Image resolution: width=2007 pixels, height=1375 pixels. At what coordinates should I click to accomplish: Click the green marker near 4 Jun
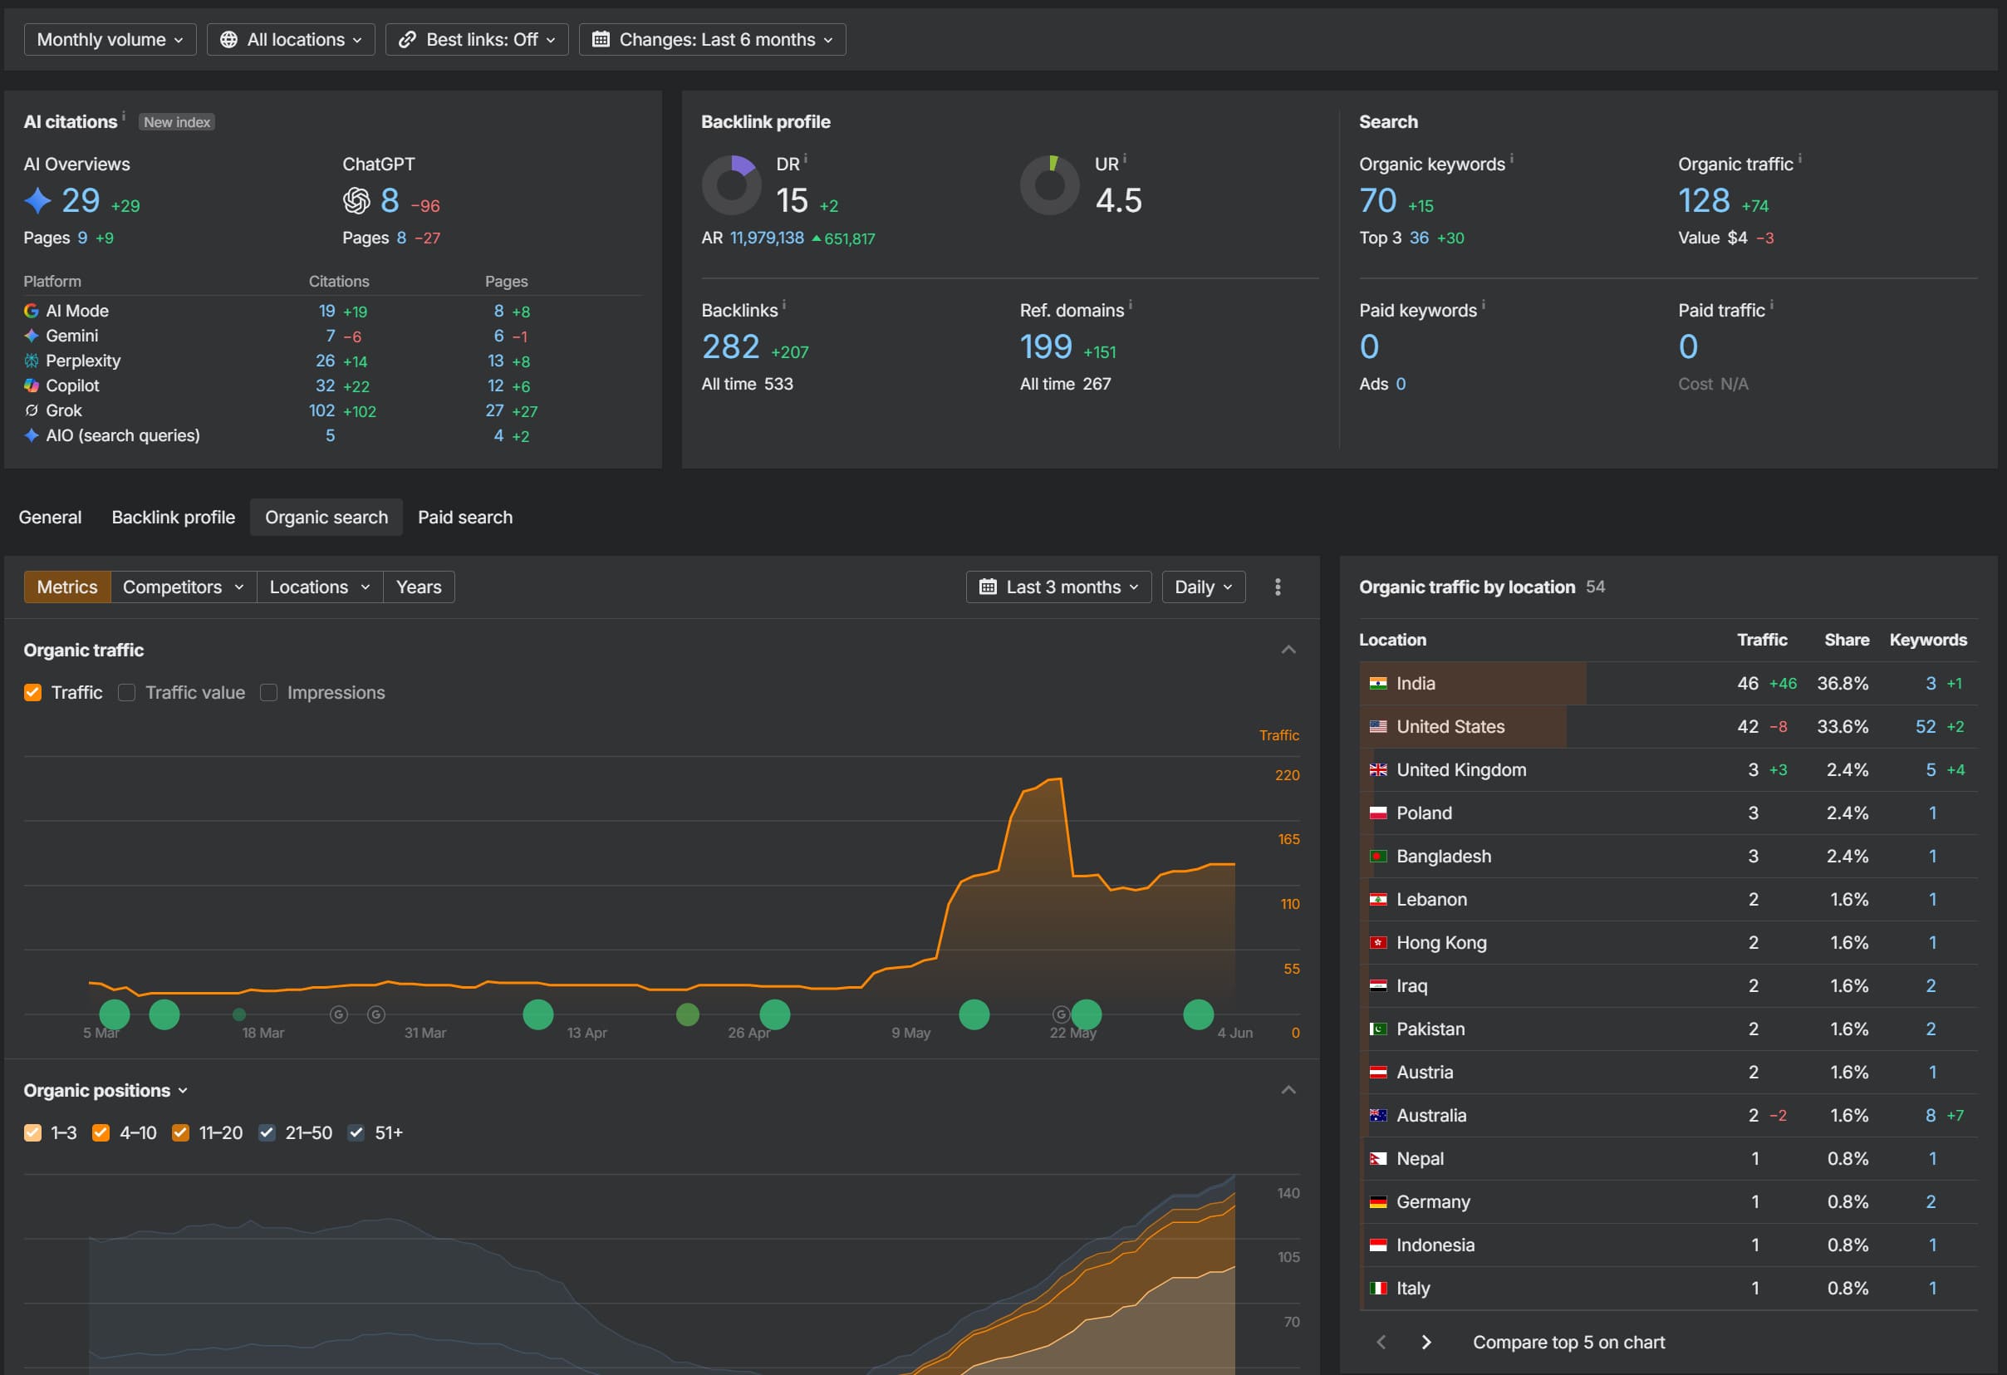pyautogui.click(x=1199, y=1014)
